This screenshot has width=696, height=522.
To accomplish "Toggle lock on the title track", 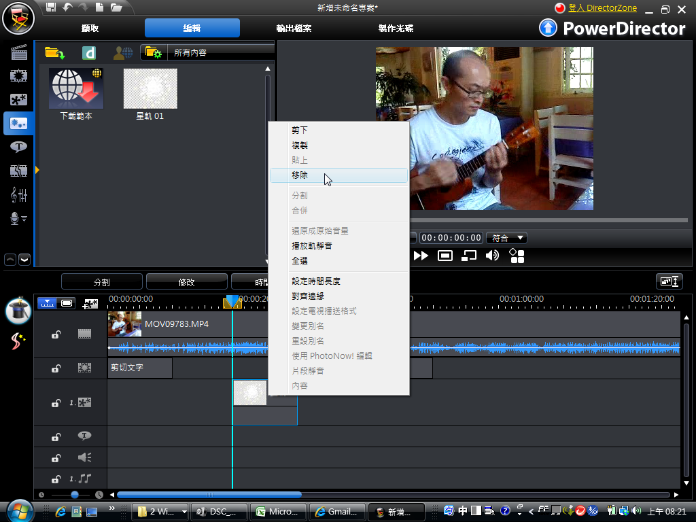I will click(56, 436).
